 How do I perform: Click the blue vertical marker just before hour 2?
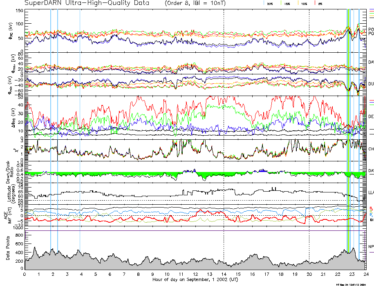coord(51,123)
